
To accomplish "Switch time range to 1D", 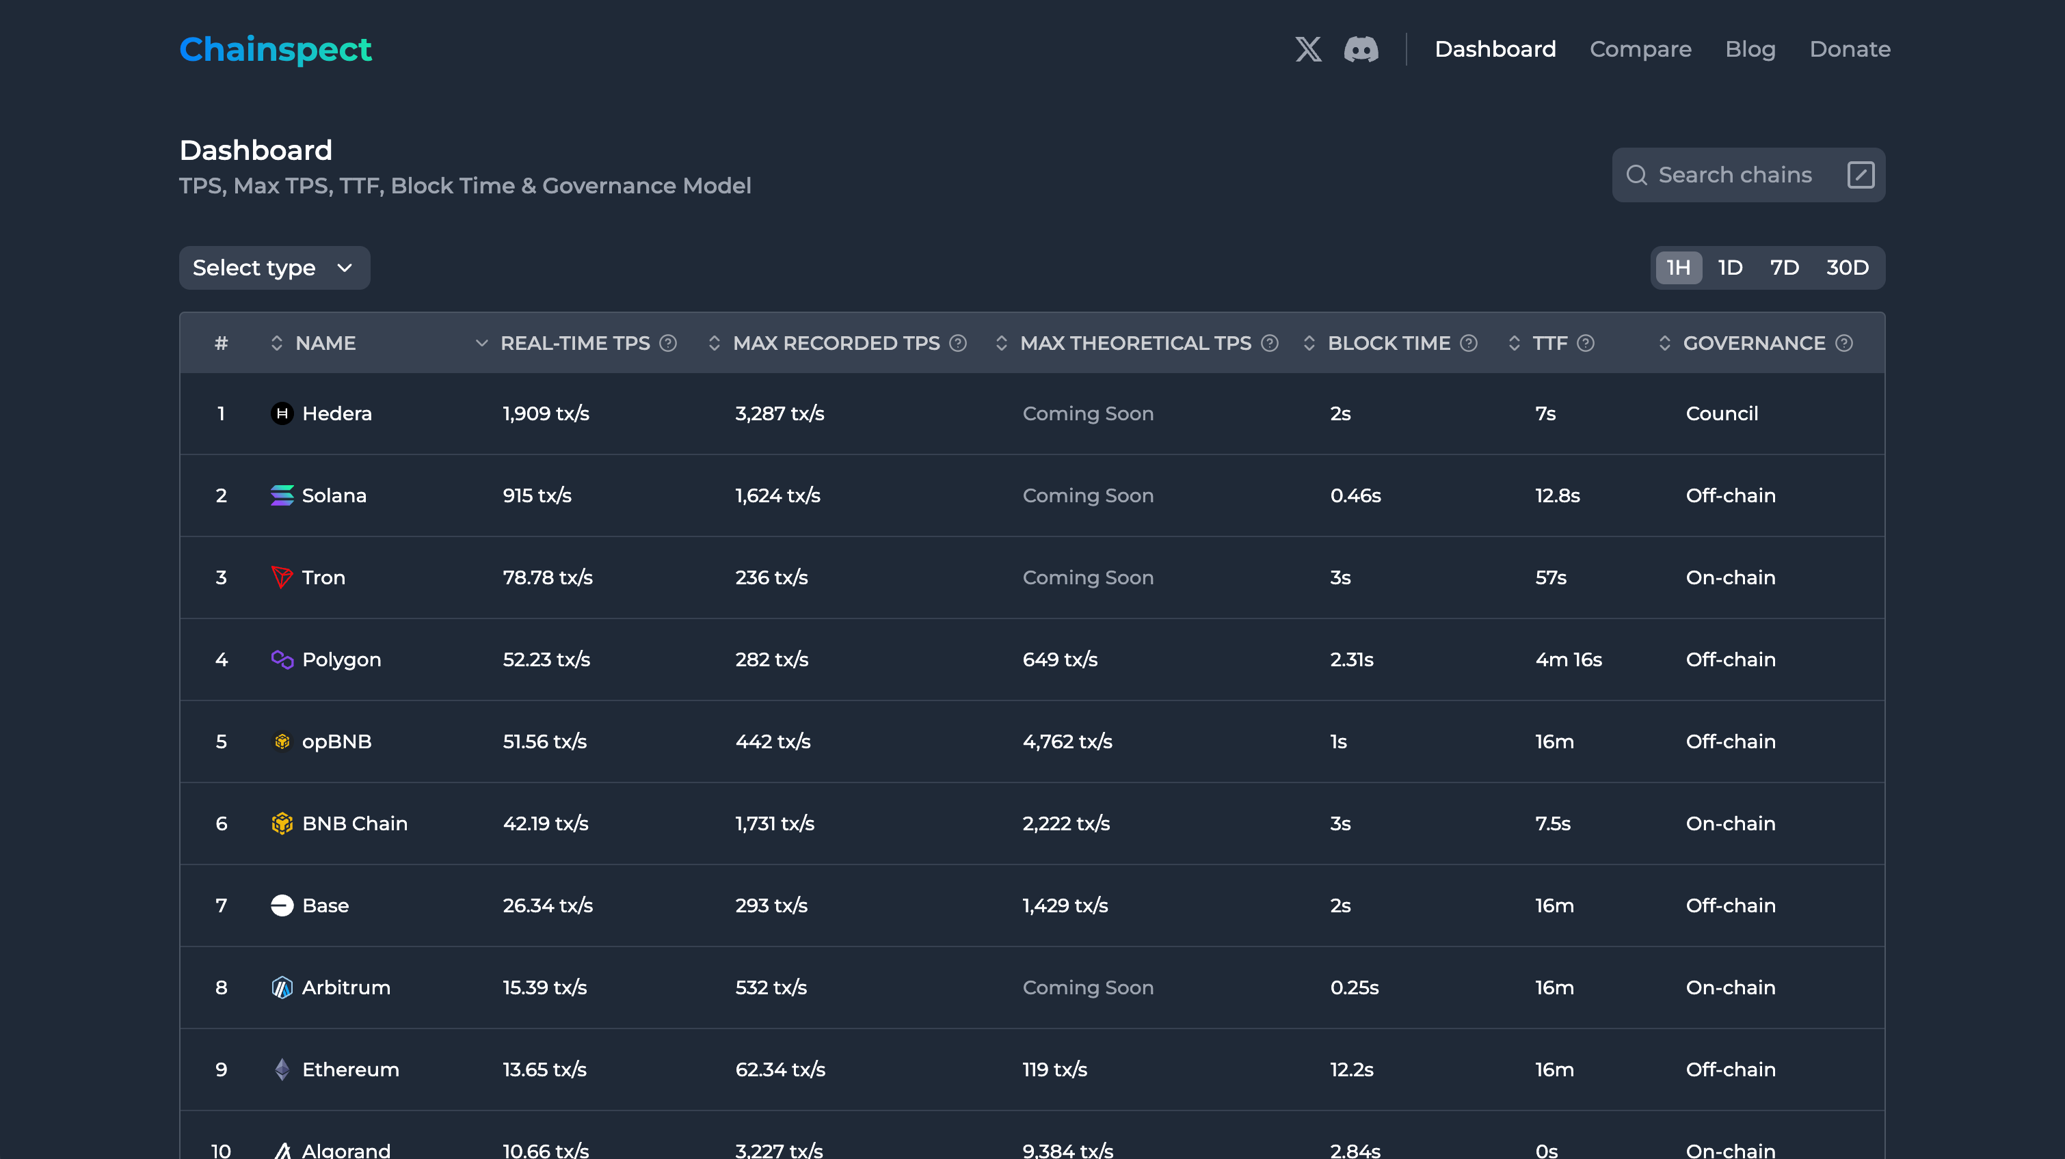I will pos(1730,267).
